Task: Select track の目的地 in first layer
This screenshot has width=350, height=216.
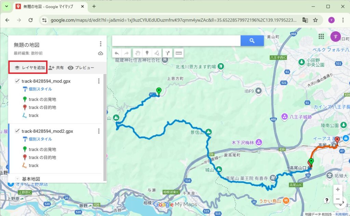Action: [x=42, y=107]
